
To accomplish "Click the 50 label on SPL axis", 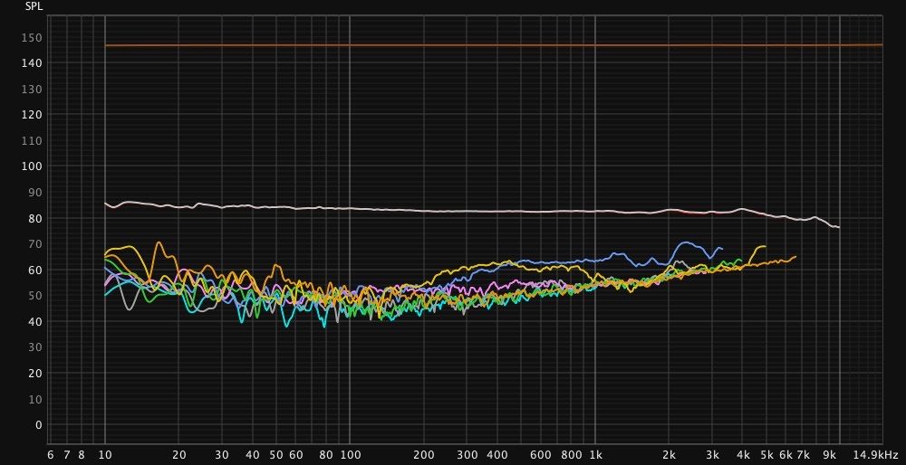I will tap(37, 296).
